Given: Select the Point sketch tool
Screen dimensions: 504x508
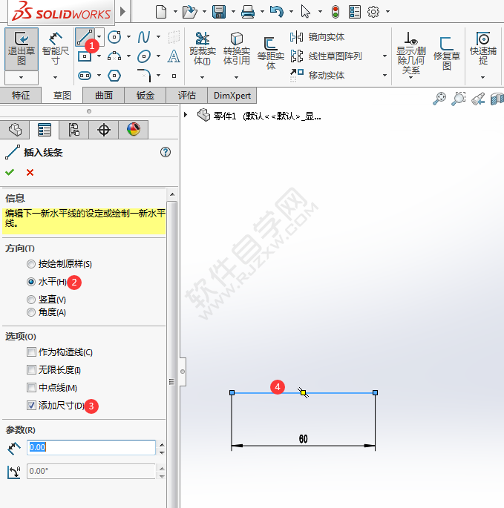Looking at the screenshot, I should pos(174,76).
